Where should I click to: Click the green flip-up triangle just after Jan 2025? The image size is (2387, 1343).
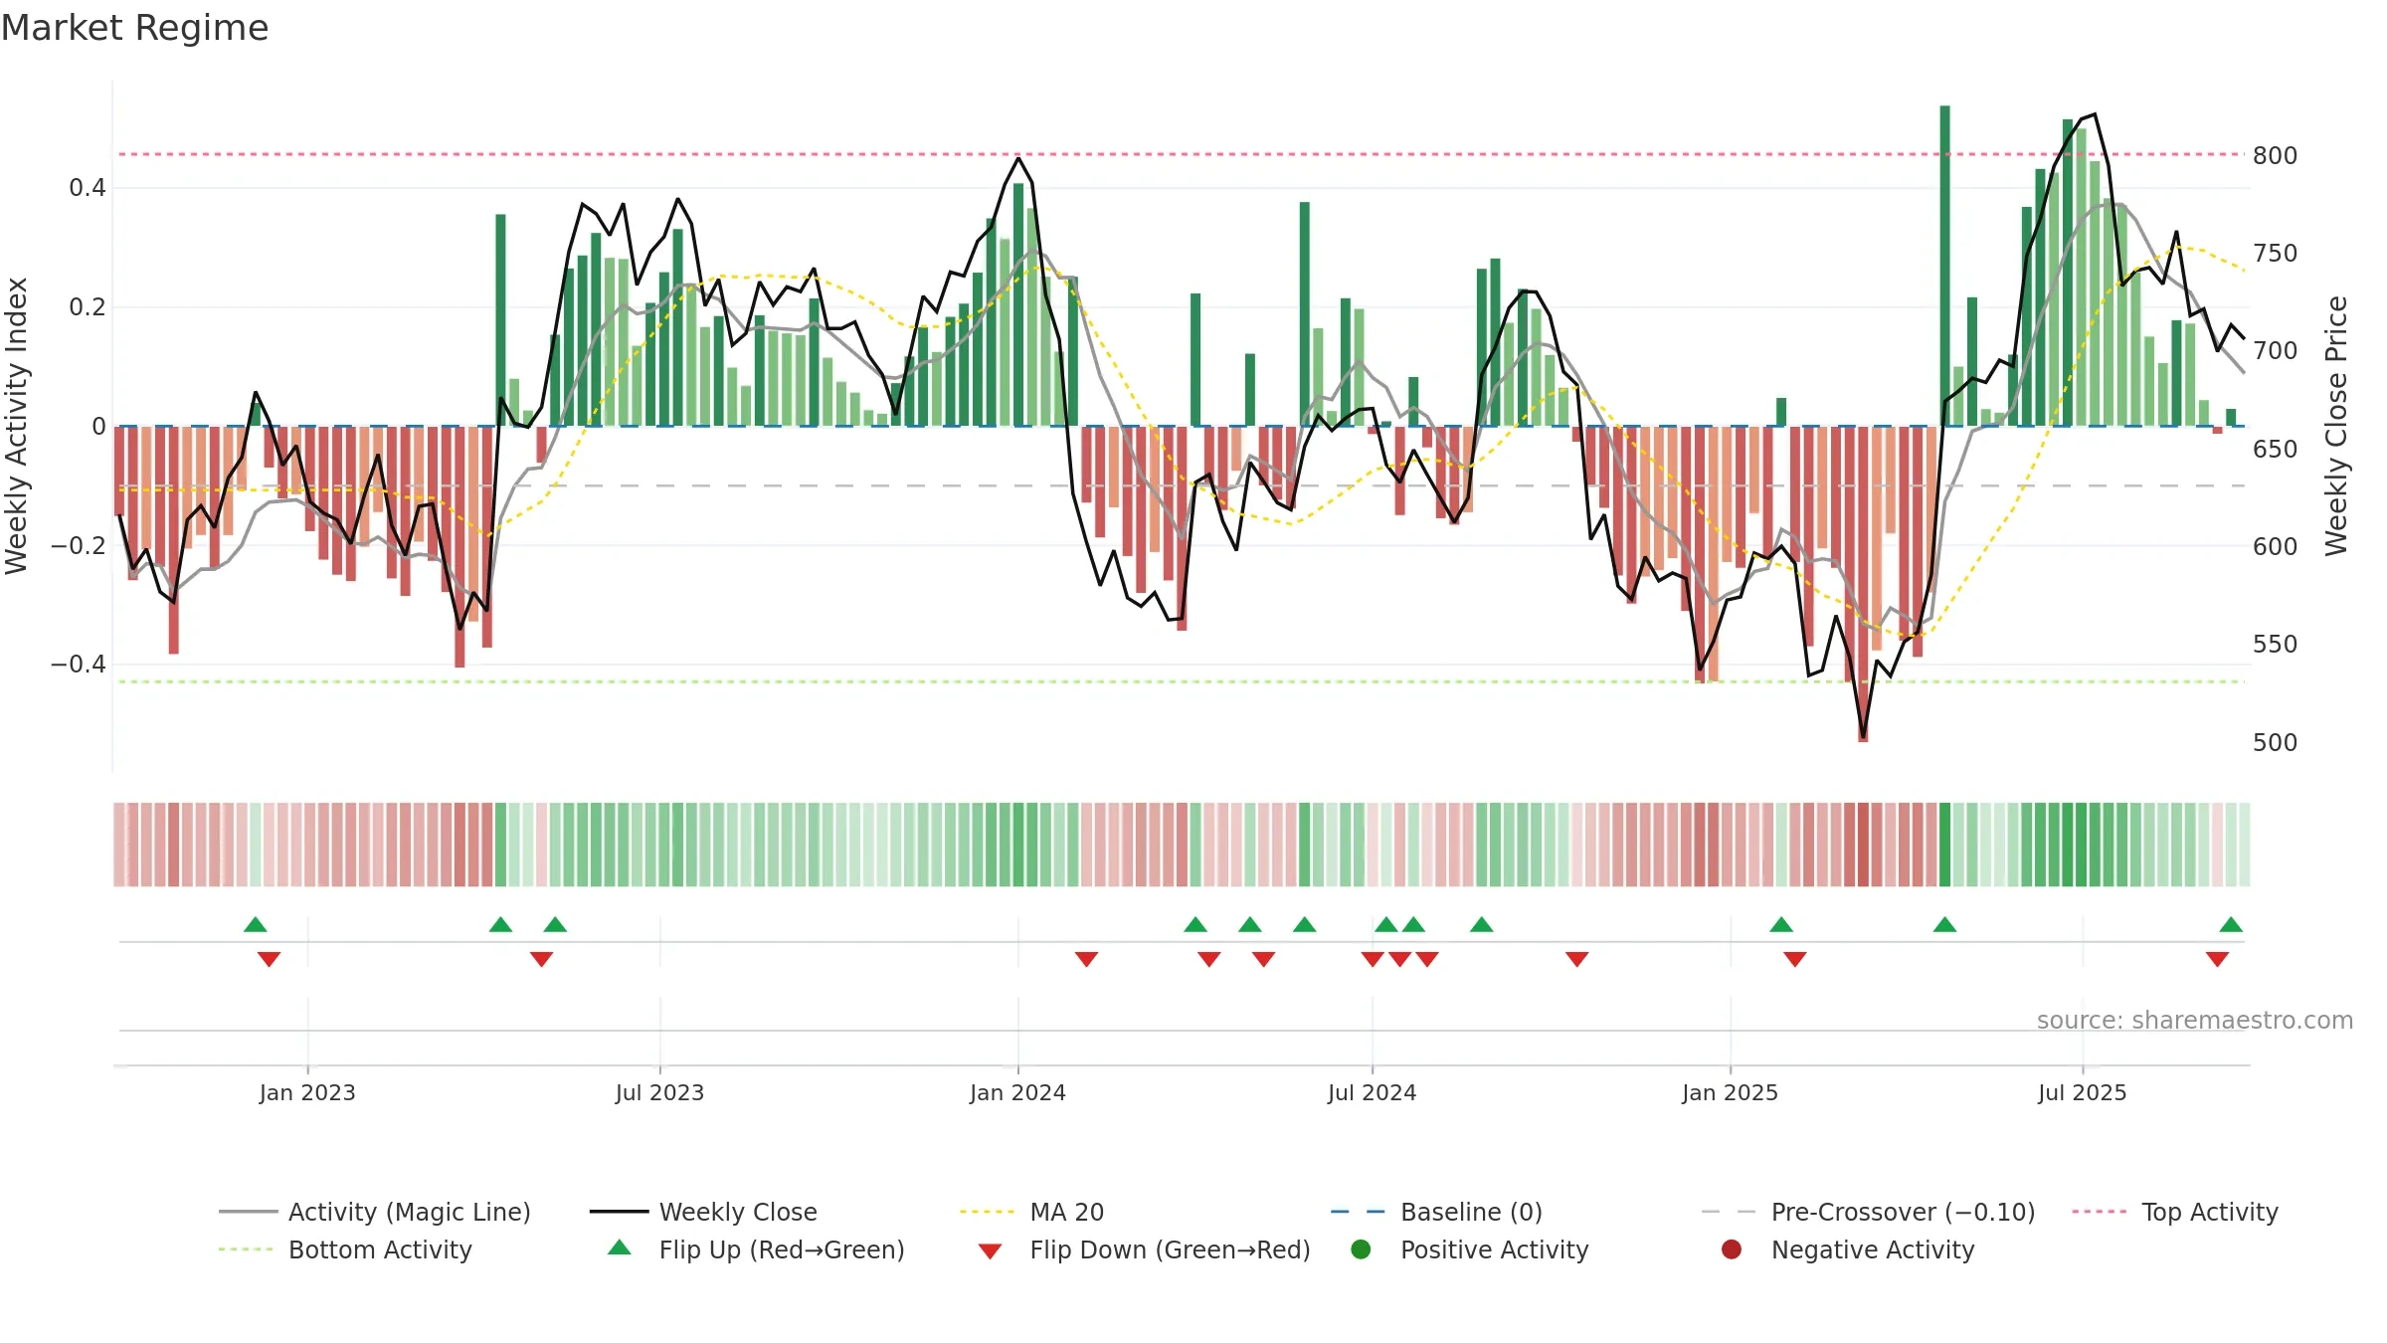pos(1781,925)
